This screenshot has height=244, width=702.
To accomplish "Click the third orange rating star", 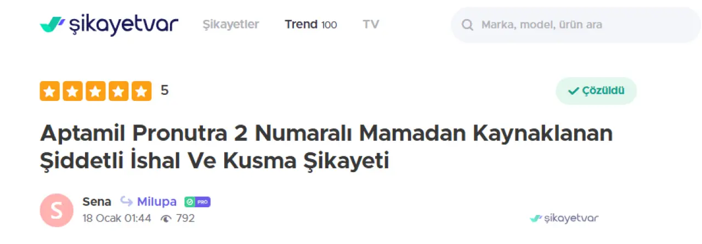I will 95,91.
